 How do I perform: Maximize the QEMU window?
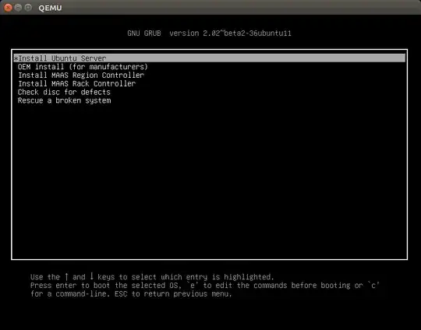[28, 8]
